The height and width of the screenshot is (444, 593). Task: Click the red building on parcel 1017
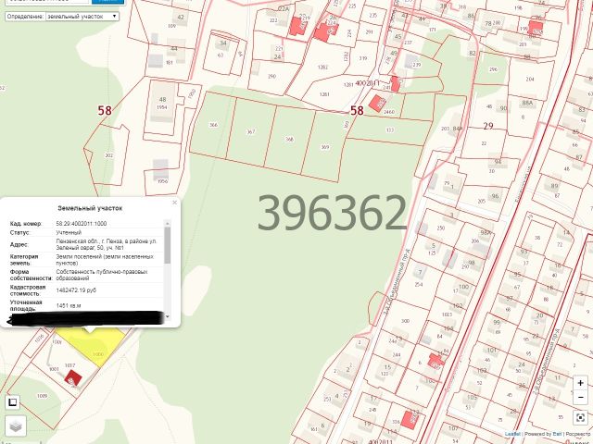74,377
